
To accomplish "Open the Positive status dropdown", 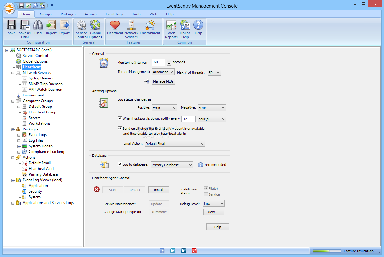I will click(164, 108).
